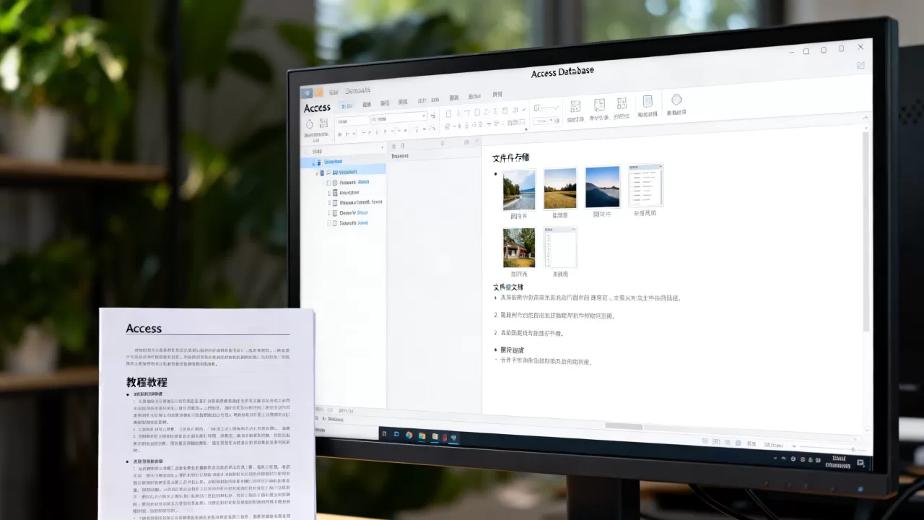Collapse the highlighted second node in the navigation tree
The height and width of the screenshot is (520, 924).
pyautogui.click(x=316, y=173)
